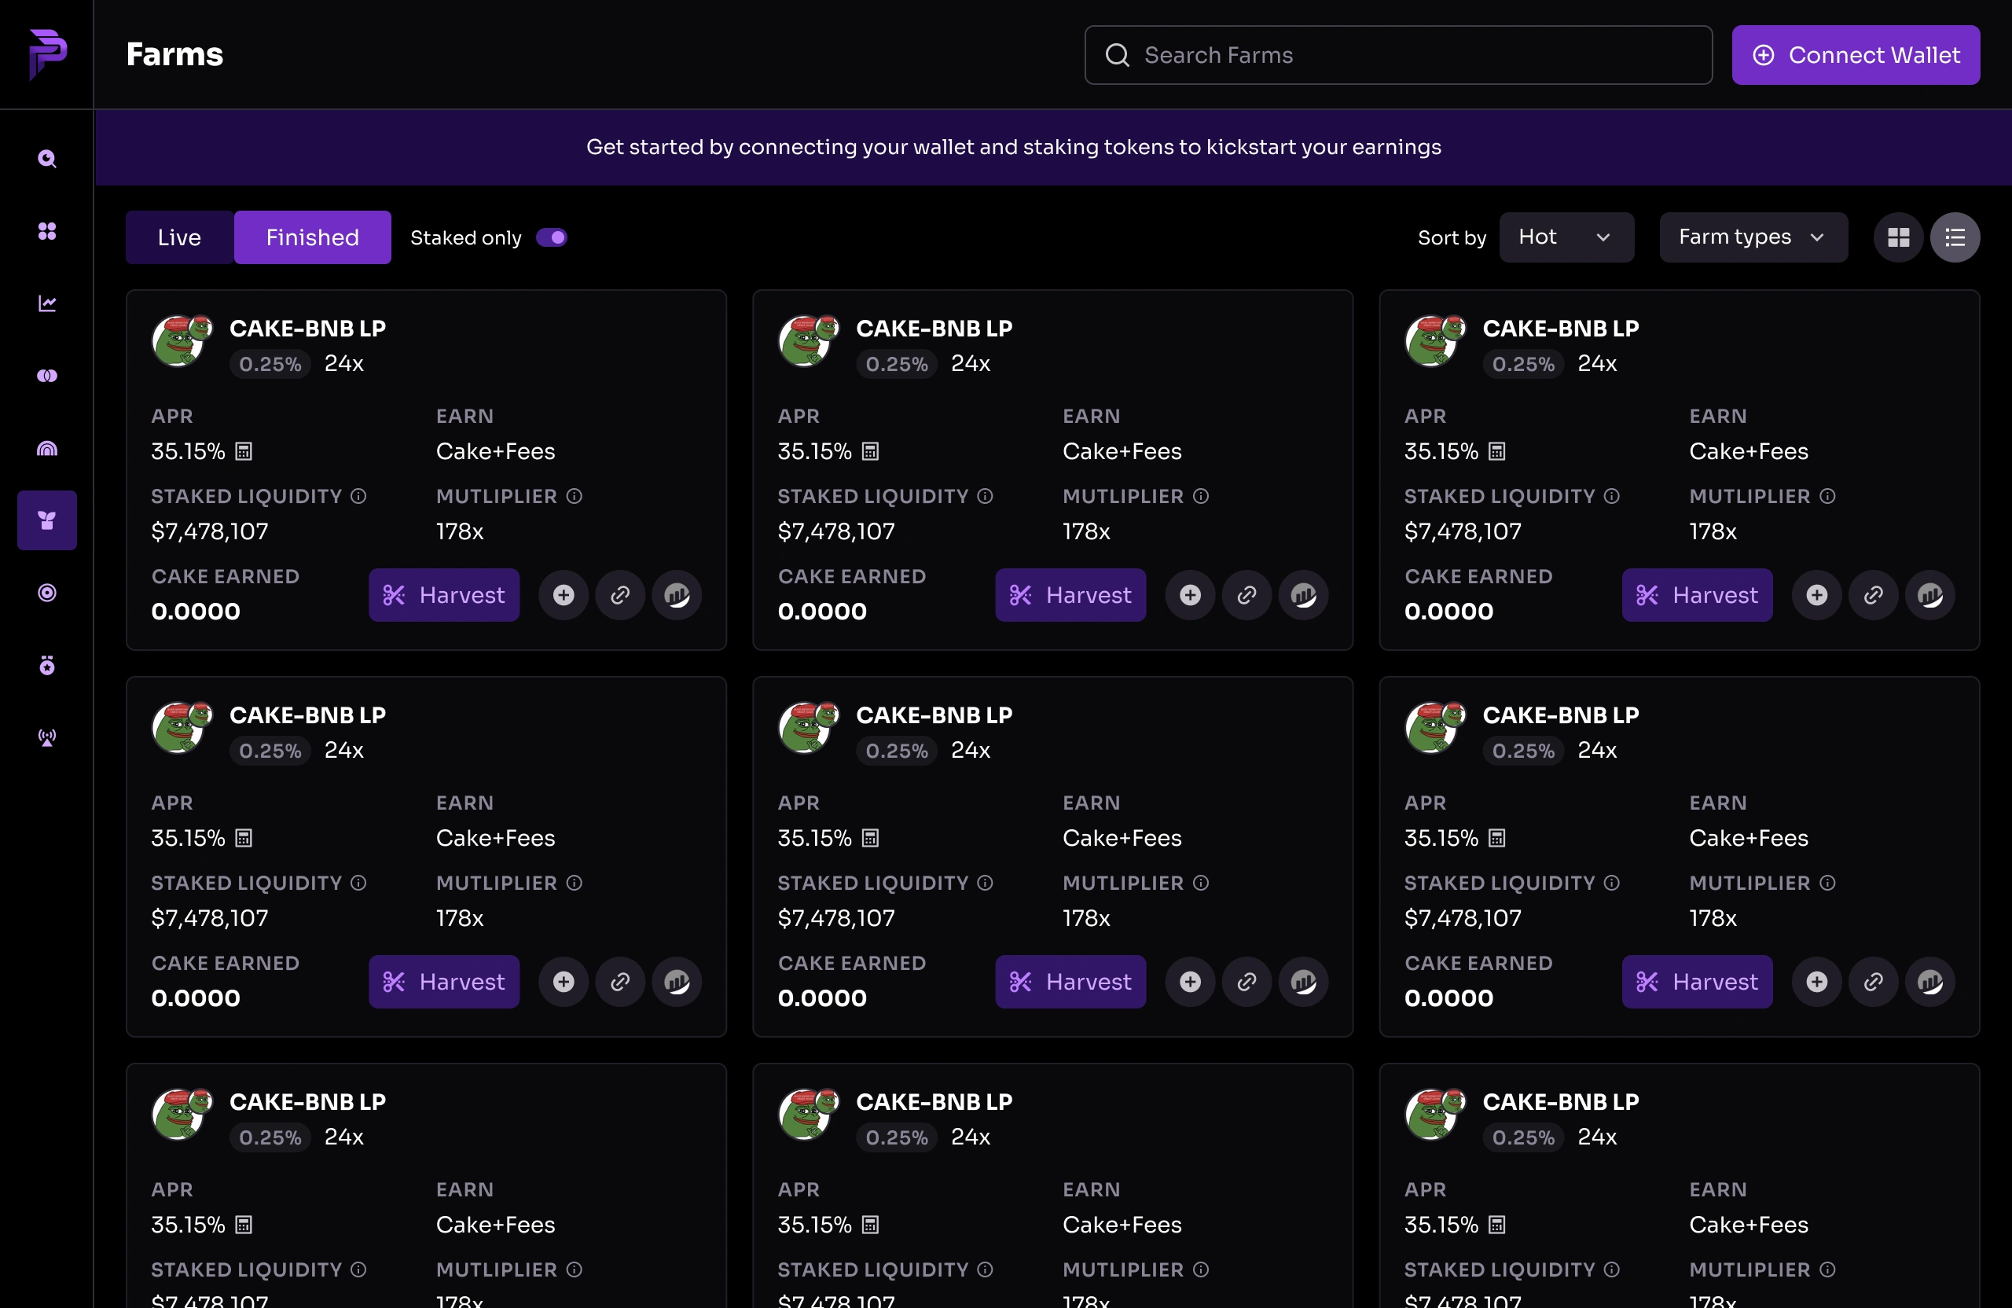Harvest from the first CAKE-BNB LP card
This screenshot has height=1308, width=2012.
click(x=444, y=595)
